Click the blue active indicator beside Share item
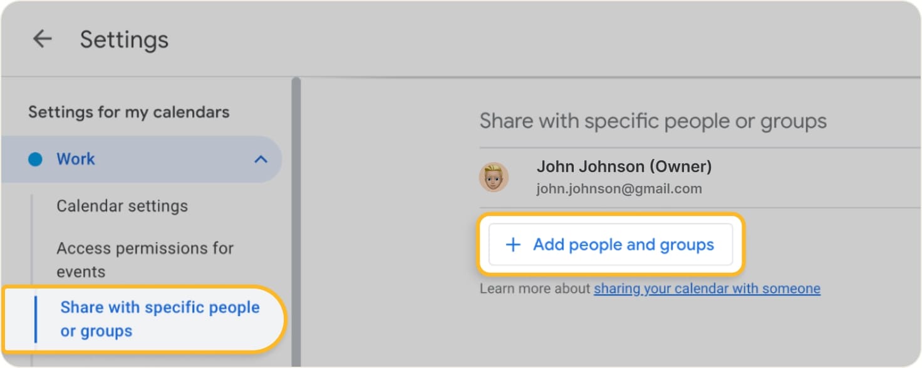Viewport: 922px width, 368px height. (36, 319)
